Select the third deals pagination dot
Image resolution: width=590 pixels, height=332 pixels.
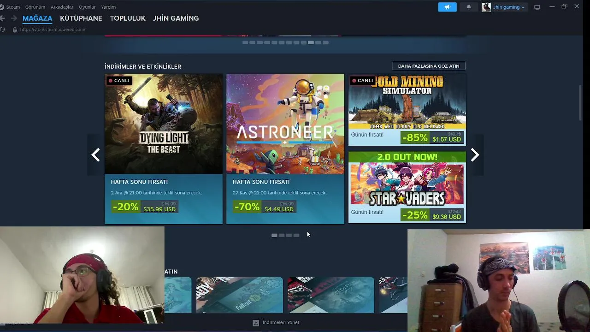[x=289, y=235]
